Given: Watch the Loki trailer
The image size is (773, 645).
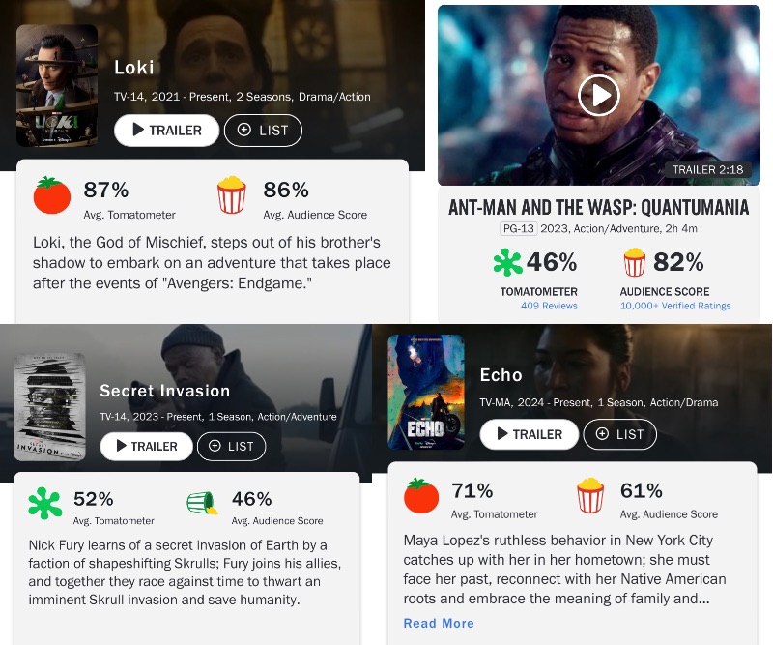Looking at the screenshot, I should (x=166, y=131).
